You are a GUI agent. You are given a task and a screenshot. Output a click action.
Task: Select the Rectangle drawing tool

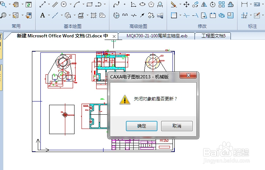(x=90, y=4)
